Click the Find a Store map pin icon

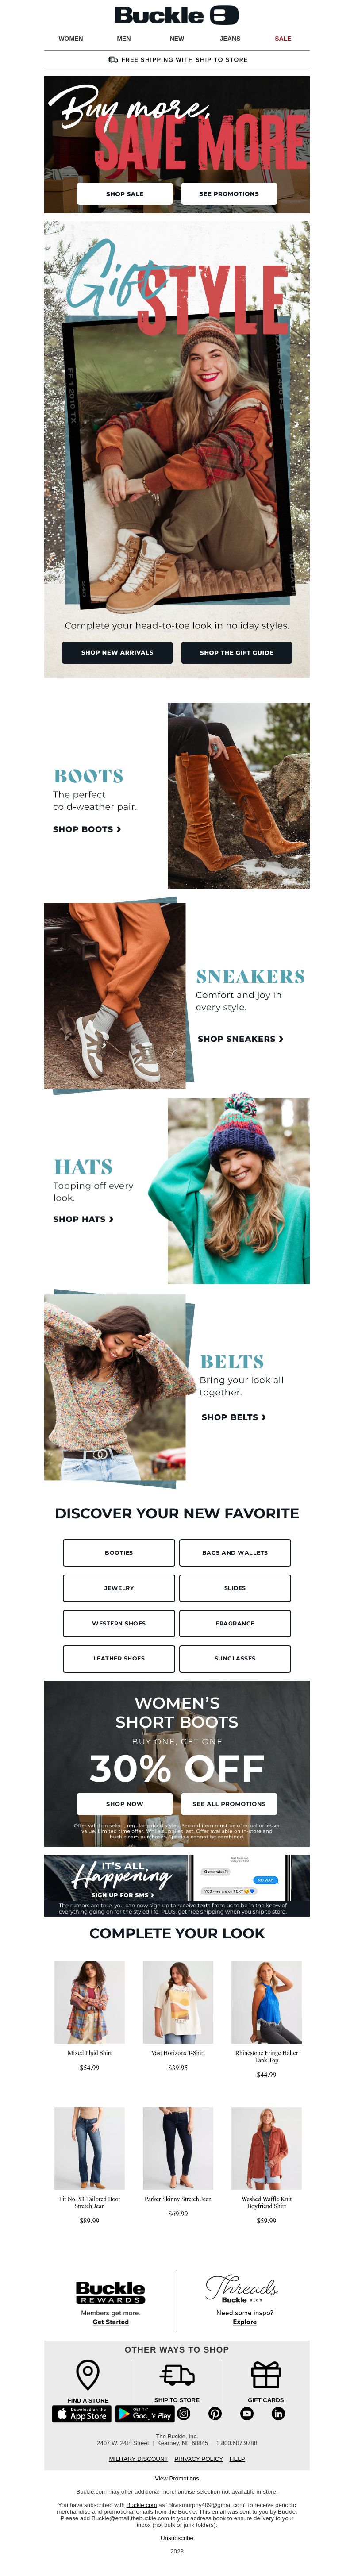coord(88,2374)
